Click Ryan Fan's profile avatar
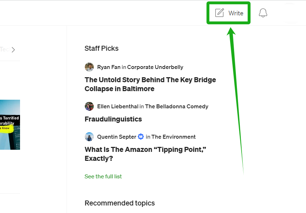Viewport: 306px width, 213px height. pos(89,67)
